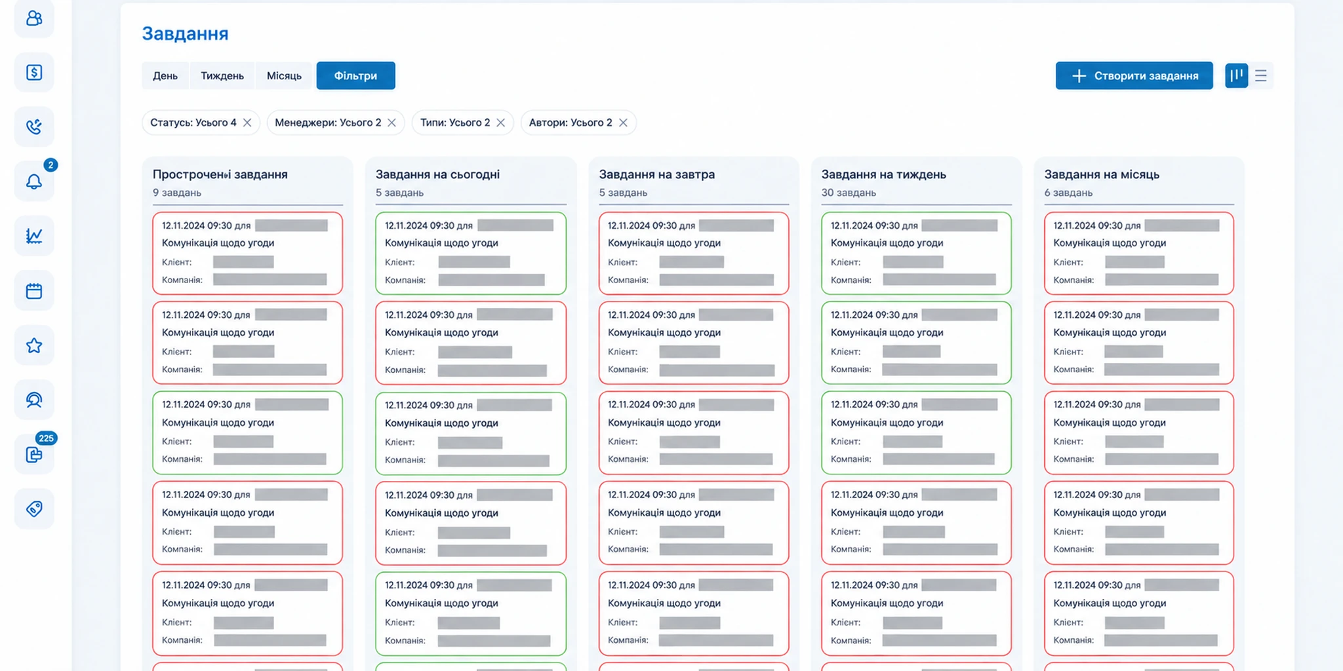
Task: Click the '6 завдань' count label
Action: (x=1068, y=193)
